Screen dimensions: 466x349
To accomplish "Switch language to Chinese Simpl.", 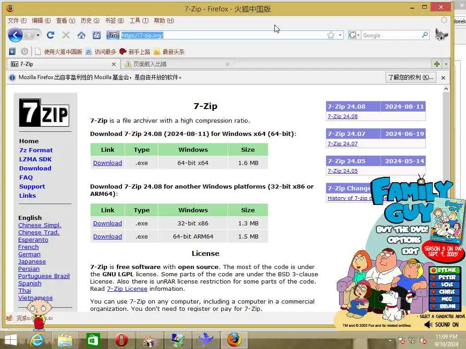I will point(40,225).
